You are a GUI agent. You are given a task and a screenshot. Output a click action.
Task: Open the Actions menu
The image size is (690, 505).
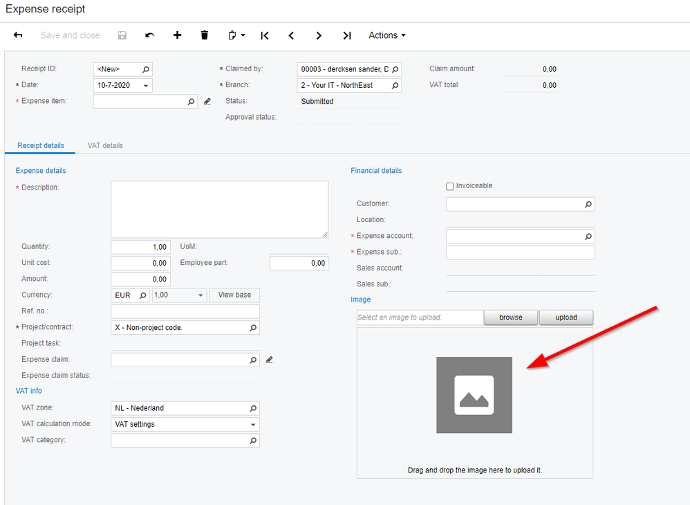[386, 35]
